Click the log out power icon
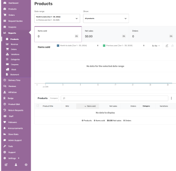The image size is (176, 171). click(26, 165)
